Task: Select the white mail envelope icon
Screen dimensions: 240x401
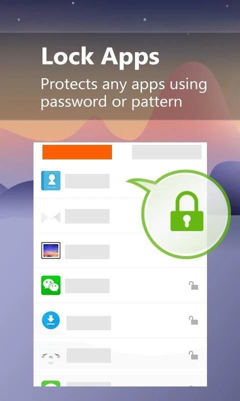Action: pos(51,218)
